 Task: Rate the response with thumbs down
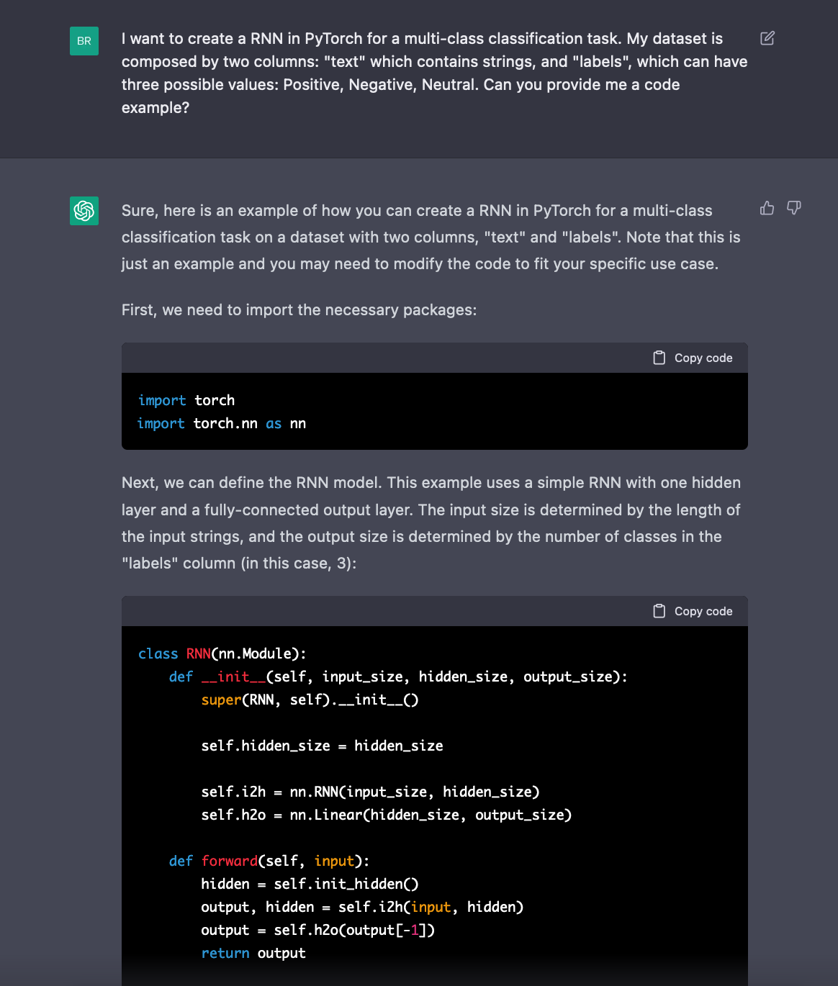(793, 208)
